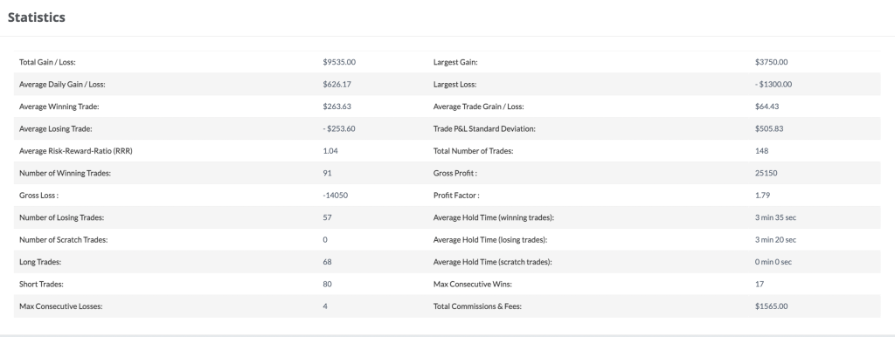Select the Number of Winning Trades value 91

pos(327,174)
